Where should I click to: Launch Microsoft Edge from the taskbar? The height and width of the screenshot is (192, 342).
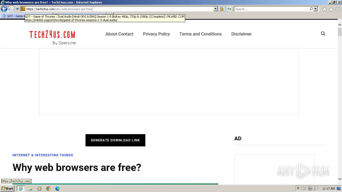tap(57, 189)
